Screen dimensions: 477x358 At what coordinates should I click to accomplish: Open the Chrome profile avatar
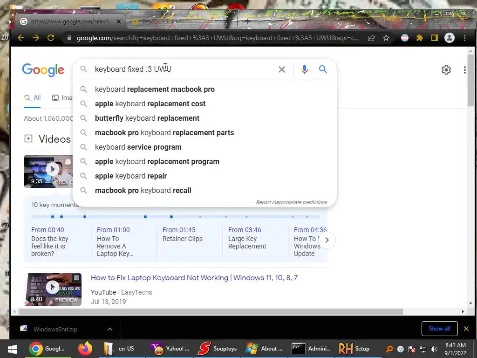[x=450, y=38]
